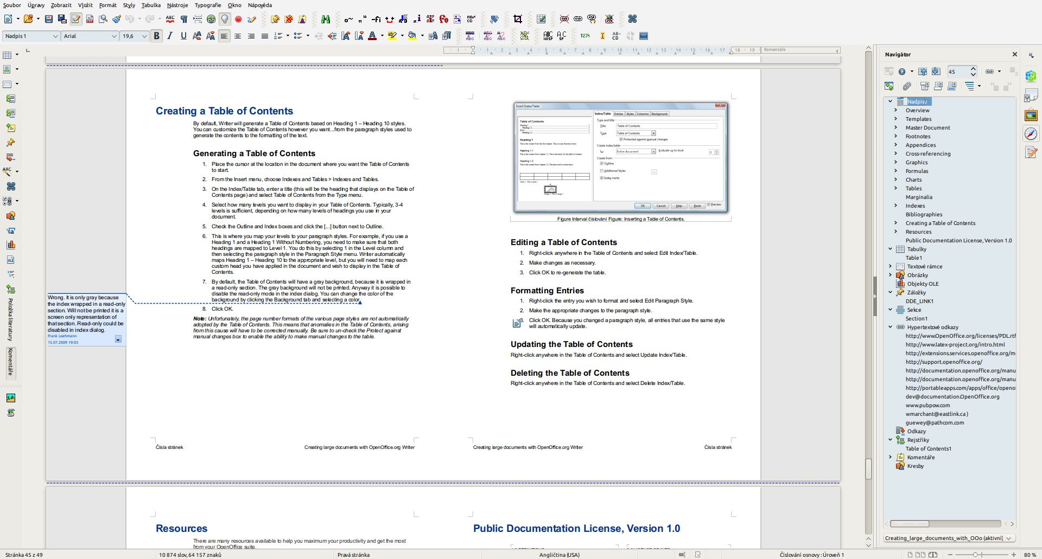Screen dimensions: 1042x559
Task: Toggle Bold formatting button
Action: coord(157,36)
